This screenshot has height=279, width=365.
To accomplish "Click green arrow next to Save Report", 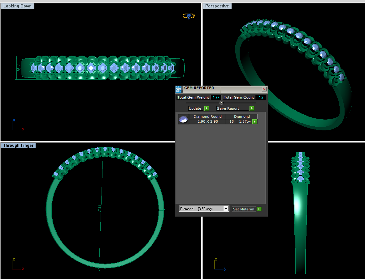I will coord(252,108).
